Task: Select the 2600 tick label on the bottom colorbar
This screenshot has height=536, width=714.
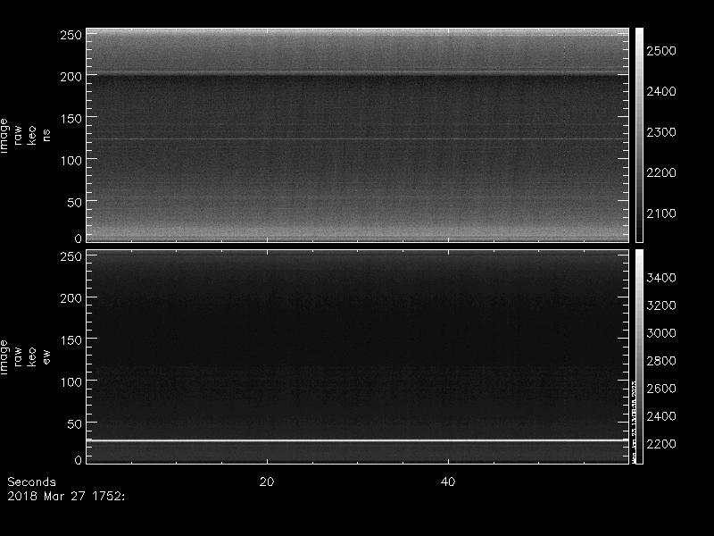Action: pyautogui.click(x=662, y=389)
